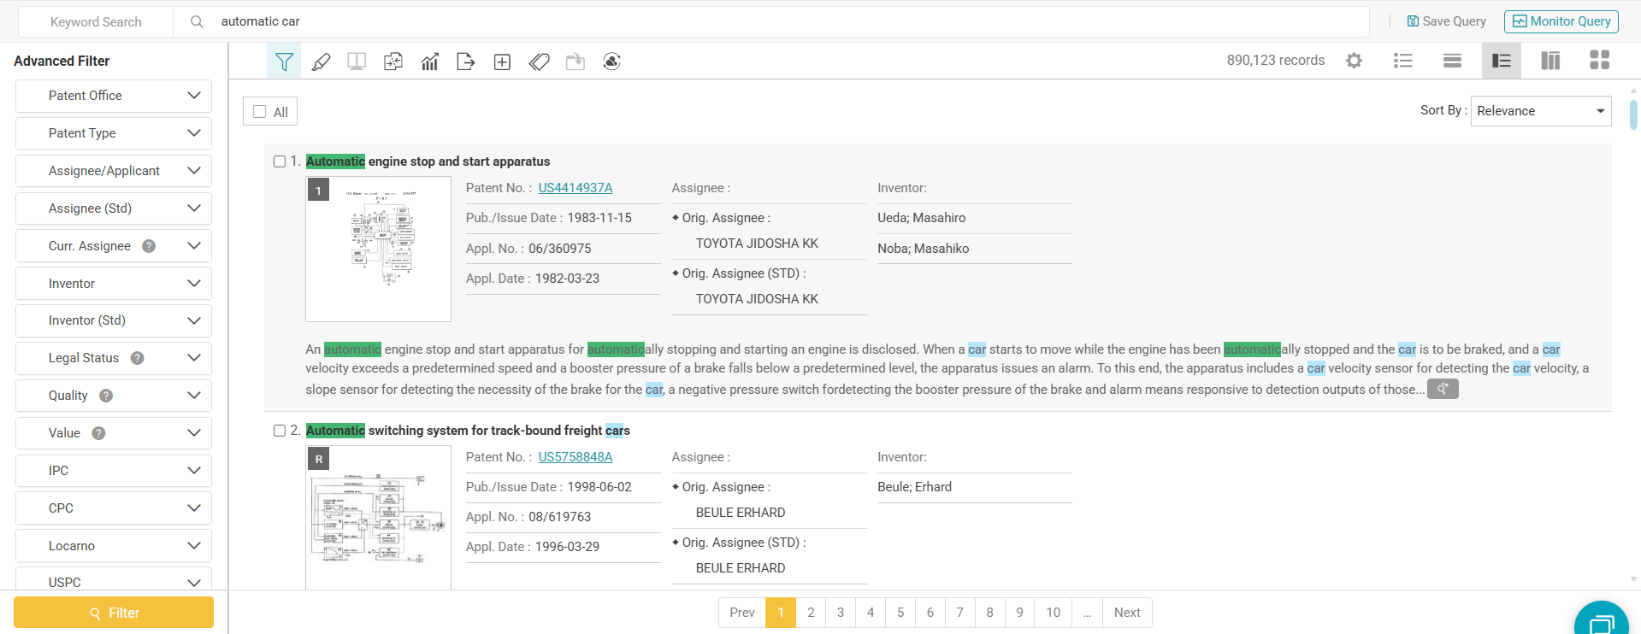Open the gear settings next to records count
The height and width of the screenshot is (634, 1641).
point(1354,61)
